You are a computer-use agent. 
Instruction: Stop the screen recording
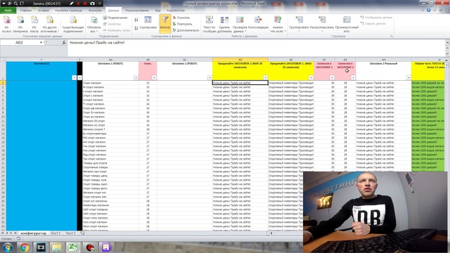pyautogui.click(x=85, y=4)
